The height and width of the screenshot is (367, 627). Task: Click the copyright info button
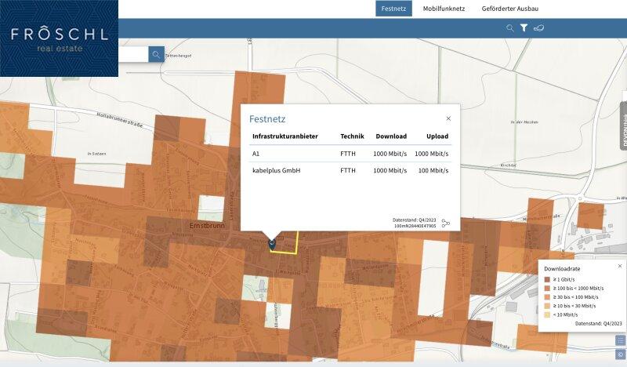coord(620,354)
